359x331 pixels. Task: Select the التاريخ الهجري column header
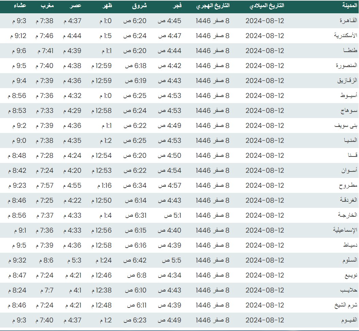[213, 6]
